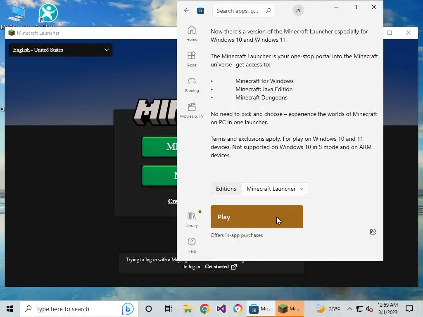Click the 'Minecraft for Windows' list item
423x317 pixels.
(264, 81)
